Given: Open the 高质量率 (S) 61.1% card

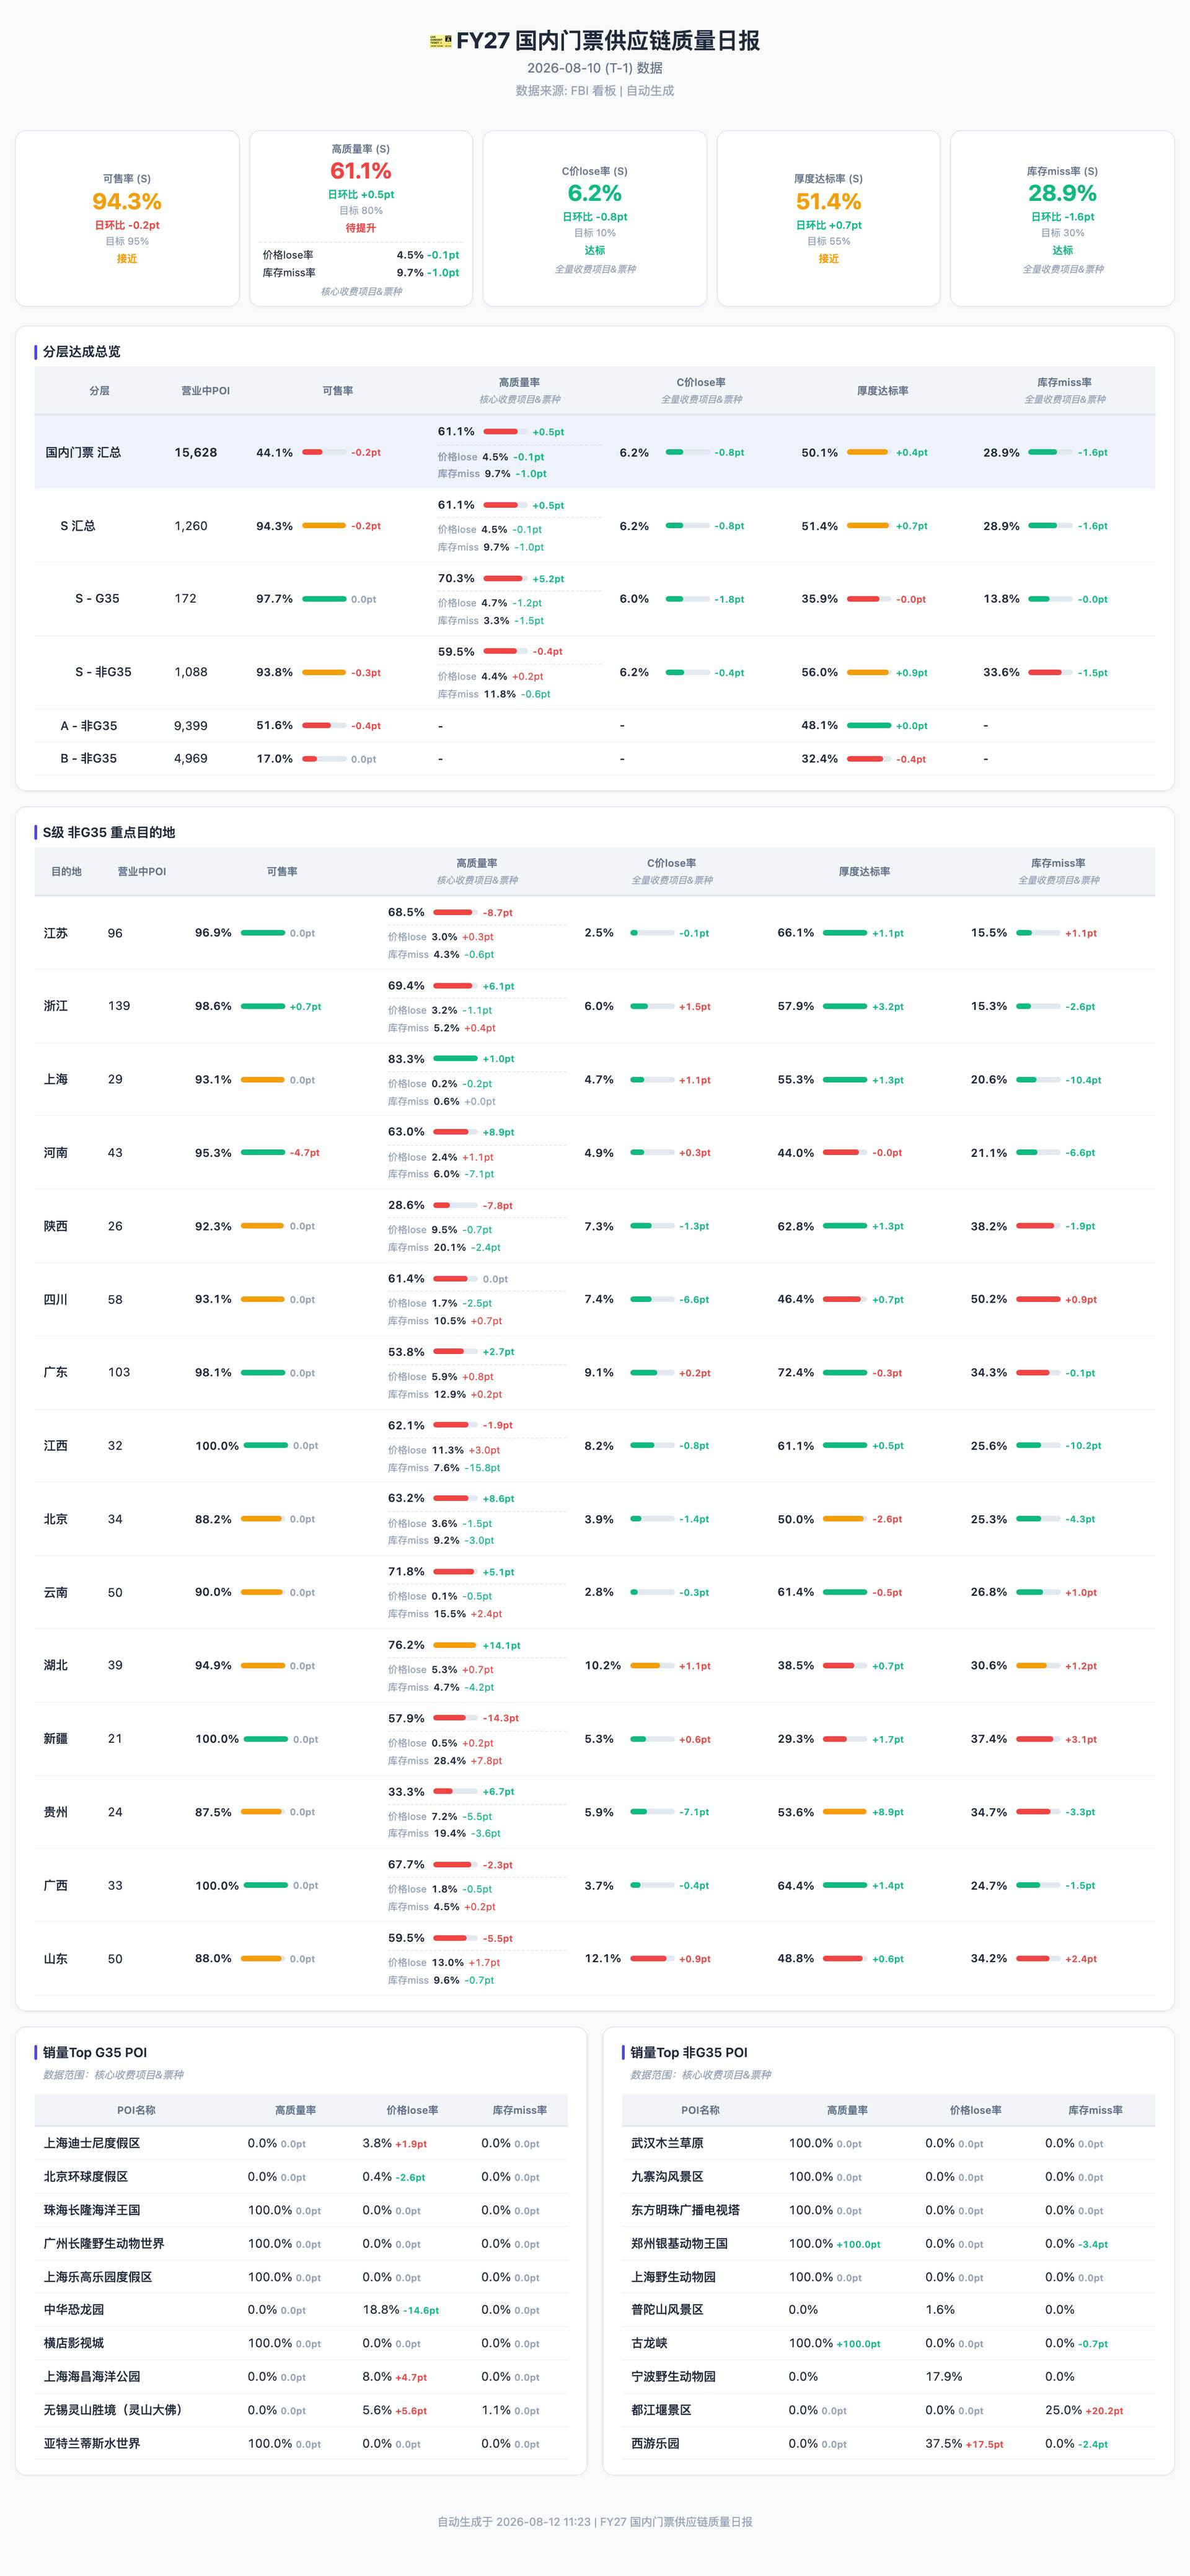Looking at the screenshot, I should click(361, 218).
